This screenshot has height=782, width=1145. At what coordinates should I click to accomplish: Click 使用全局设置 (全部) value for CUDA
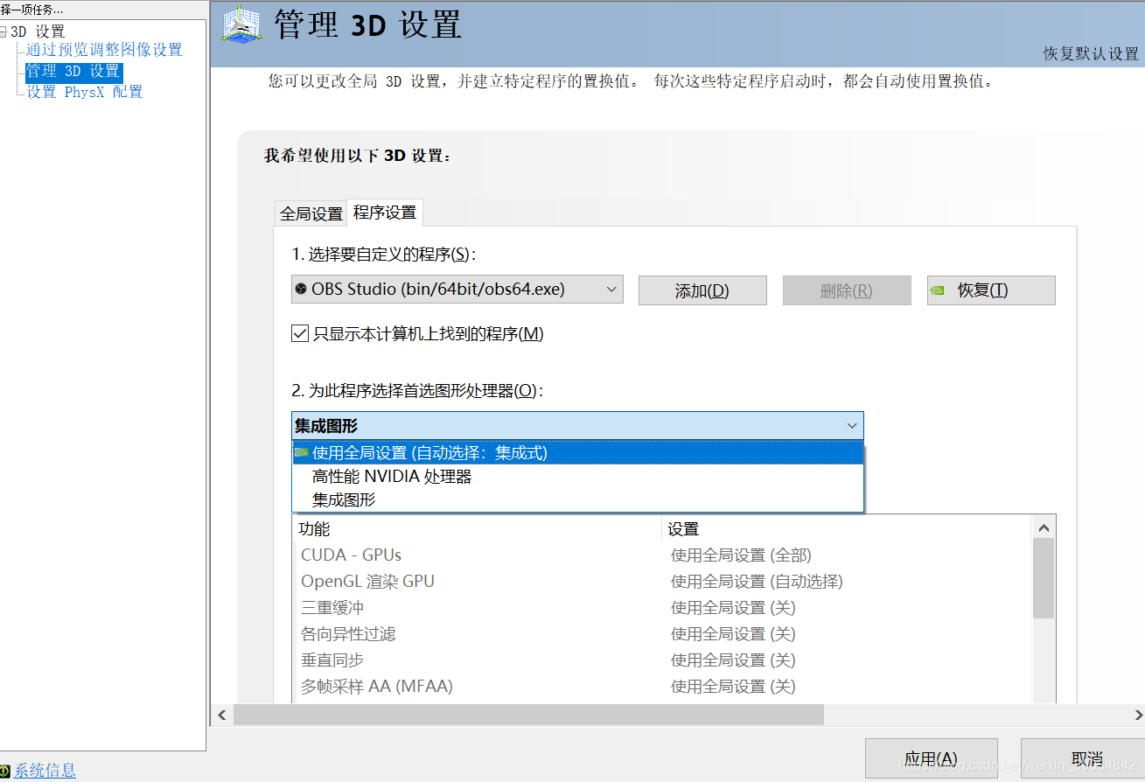[x=741, y=555]
